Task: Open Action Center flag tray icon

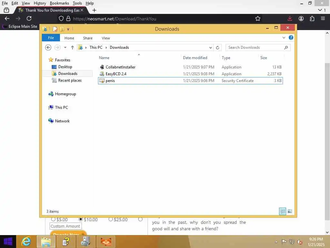Action: (284, 242)
